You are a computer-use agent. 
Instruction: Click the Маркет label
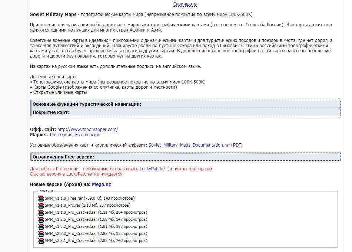coord(39,135)
